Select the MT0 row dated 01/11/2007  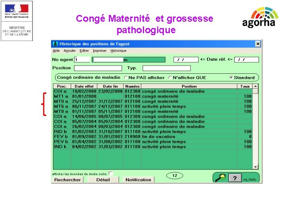[x=153, y=111]
